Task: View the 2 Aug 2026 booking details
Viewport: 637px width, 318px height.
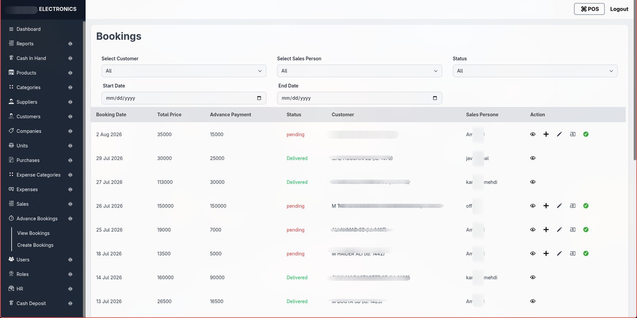Action: pos(533,134)
